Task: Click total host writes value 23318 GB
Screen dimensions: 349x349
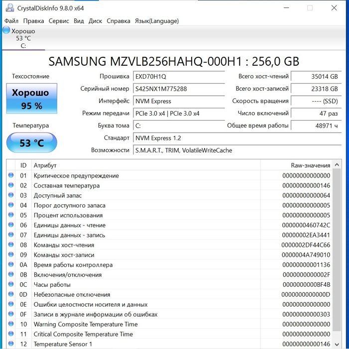Action: [x=316, y=89]
